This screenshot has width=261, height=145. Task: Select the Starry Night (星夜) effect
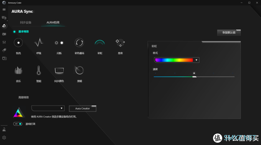click(x=120, y=43)
